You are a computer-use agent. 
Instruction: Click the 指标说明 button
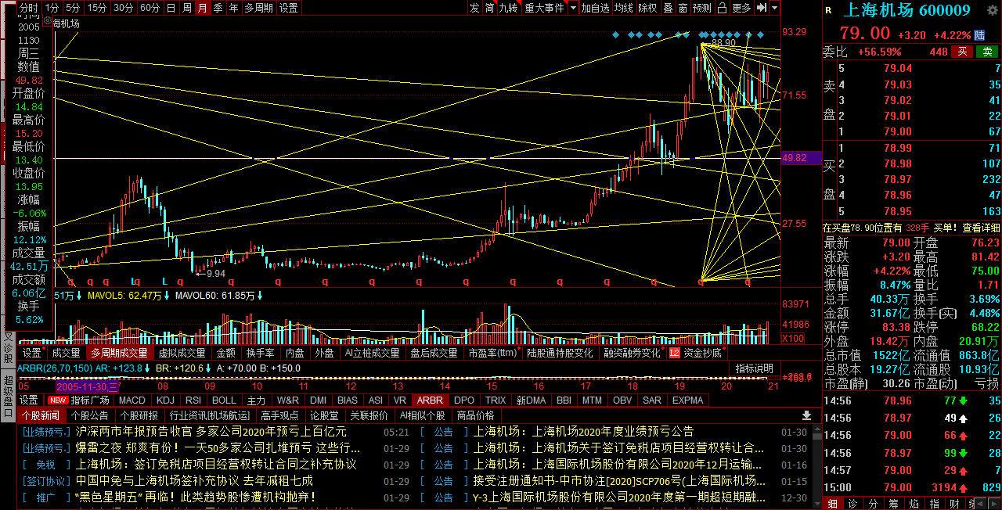(x=755, y=368)
